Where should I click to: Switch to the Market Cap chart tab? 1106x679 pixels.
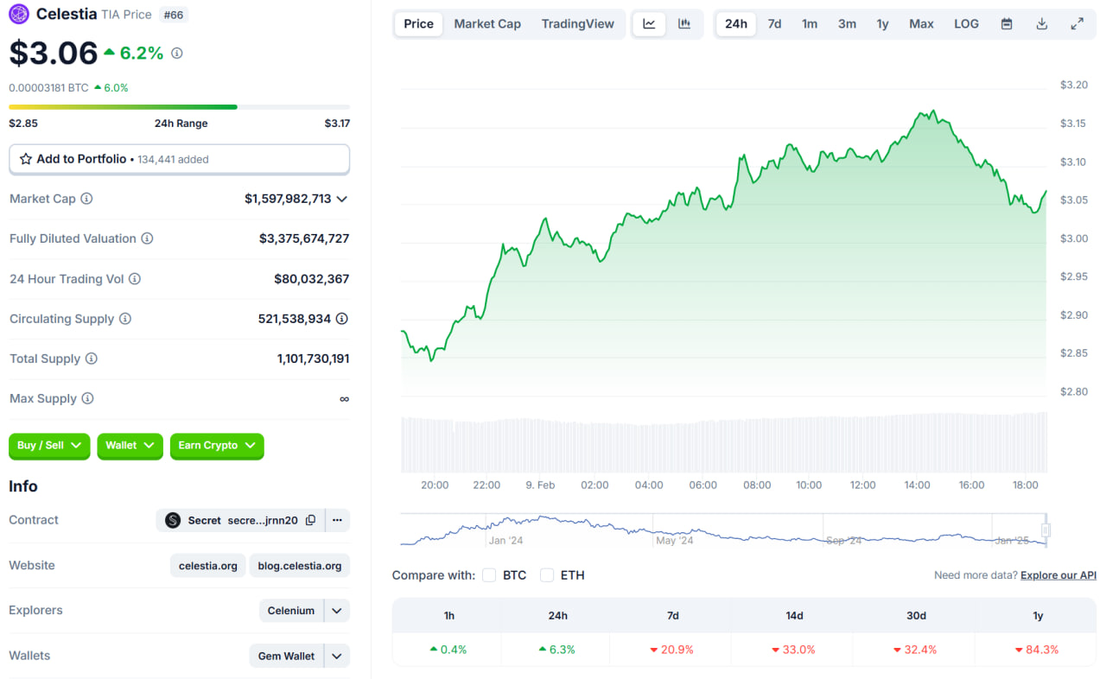pos(487,24)
